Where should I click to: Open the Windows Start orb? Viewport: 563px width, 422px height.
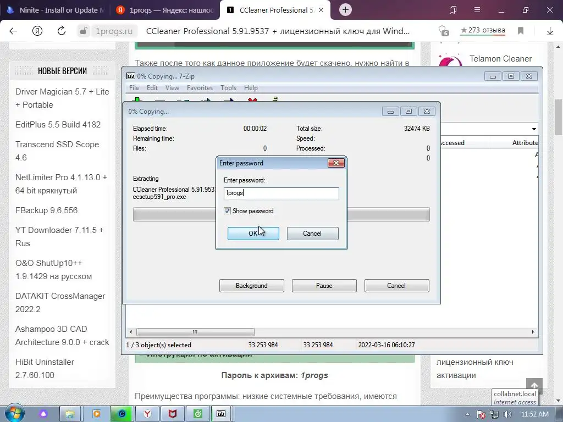pos(15,413)
